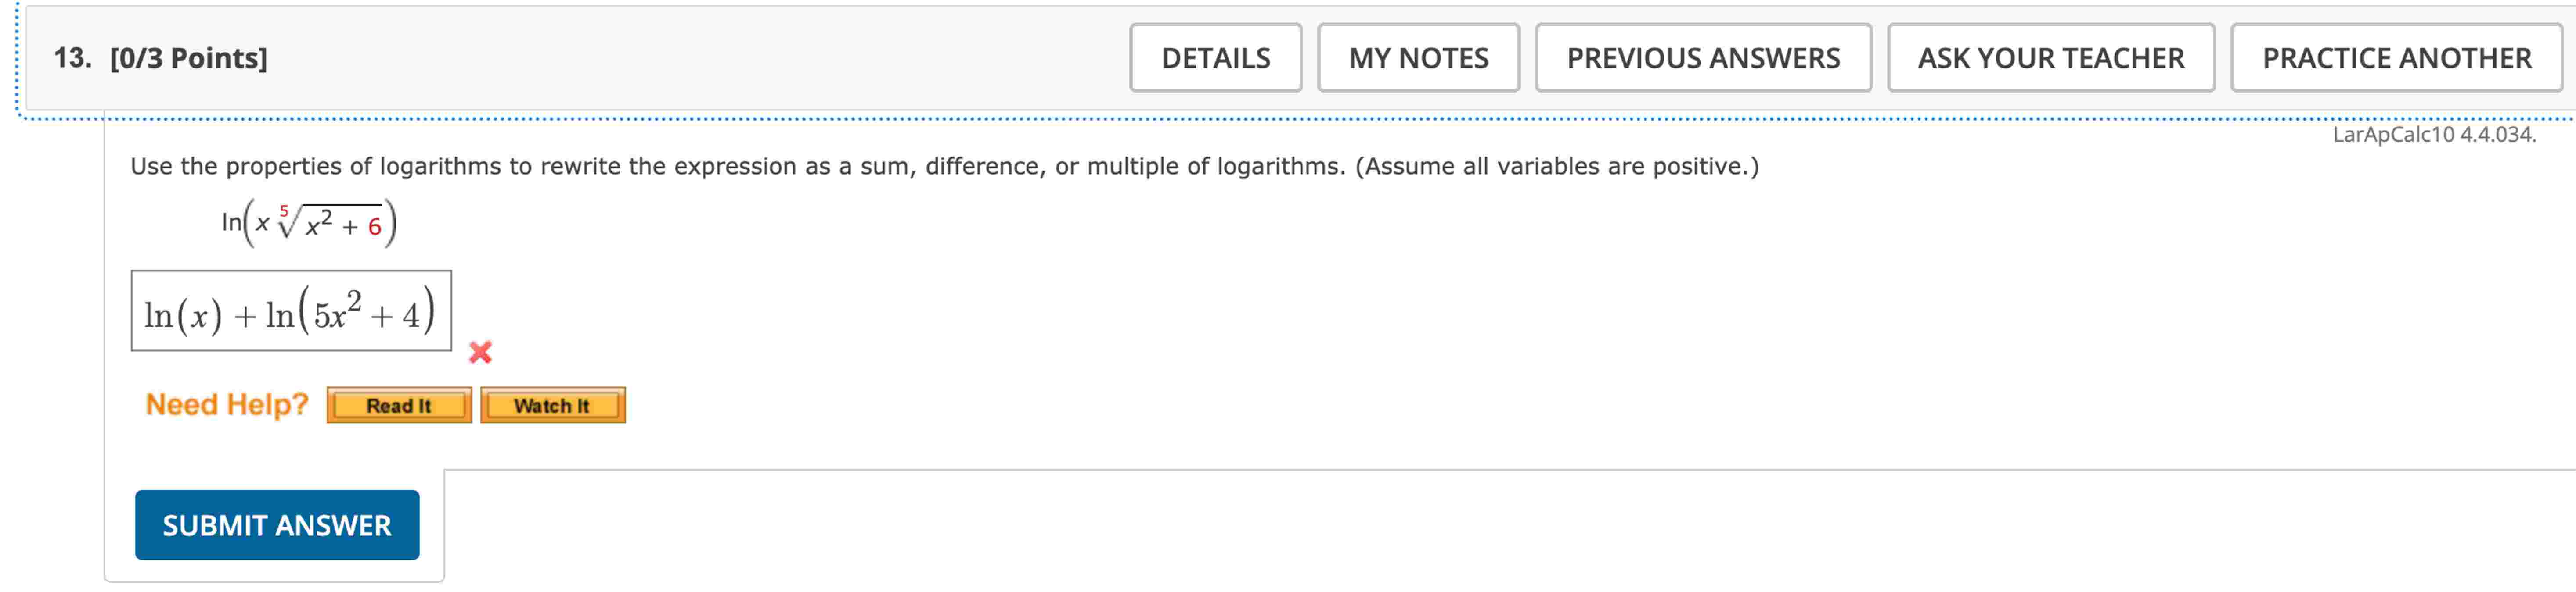Select the answer input box containing ln(x)+ln(5x²+4)
2576x592 pixels.
coord(291,310)
